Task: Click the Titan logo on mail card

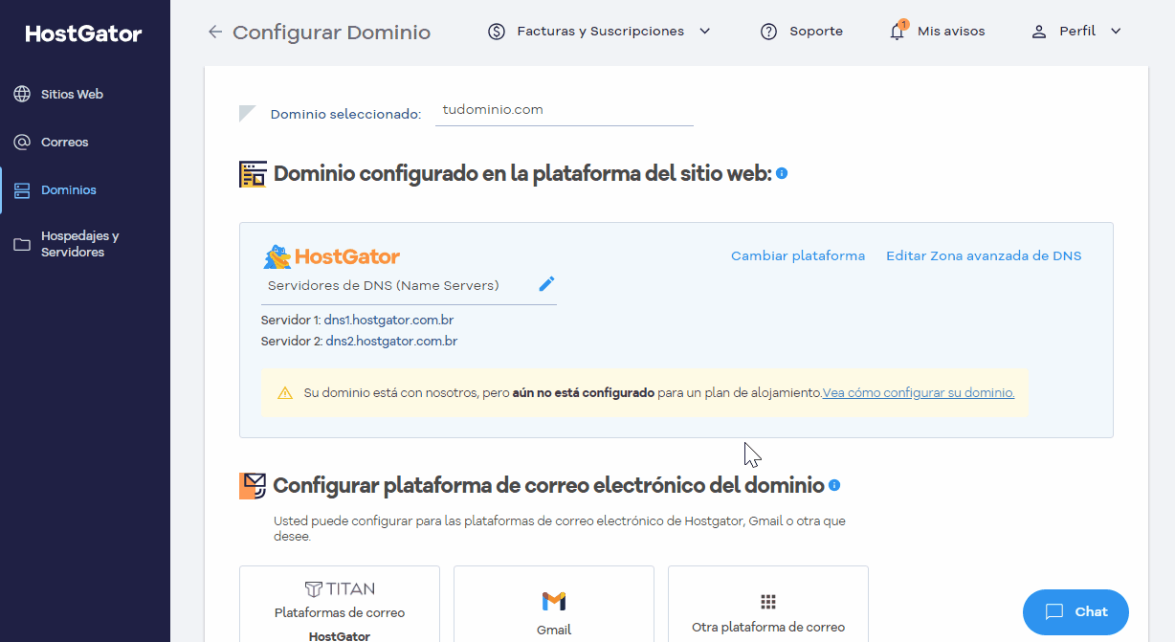Action: (x=340, y=588)
